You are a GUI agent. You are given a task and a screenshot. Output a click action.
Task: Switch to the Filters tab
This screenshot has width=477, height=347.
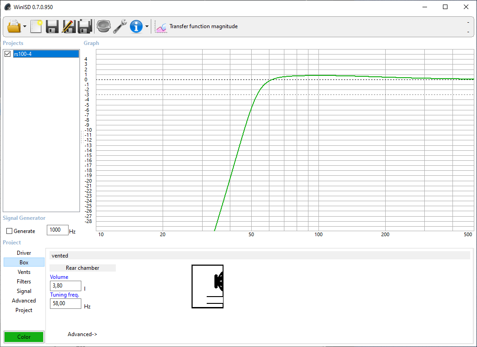[24, 281]
